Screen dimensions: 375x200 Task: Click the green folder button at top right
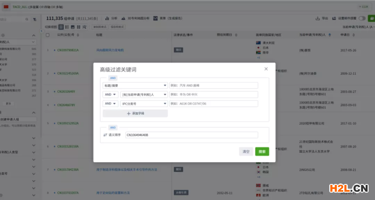coord(371,18)
